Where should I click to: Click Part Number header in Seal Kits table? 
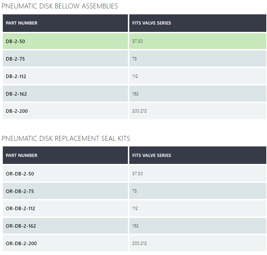point(22,155)
